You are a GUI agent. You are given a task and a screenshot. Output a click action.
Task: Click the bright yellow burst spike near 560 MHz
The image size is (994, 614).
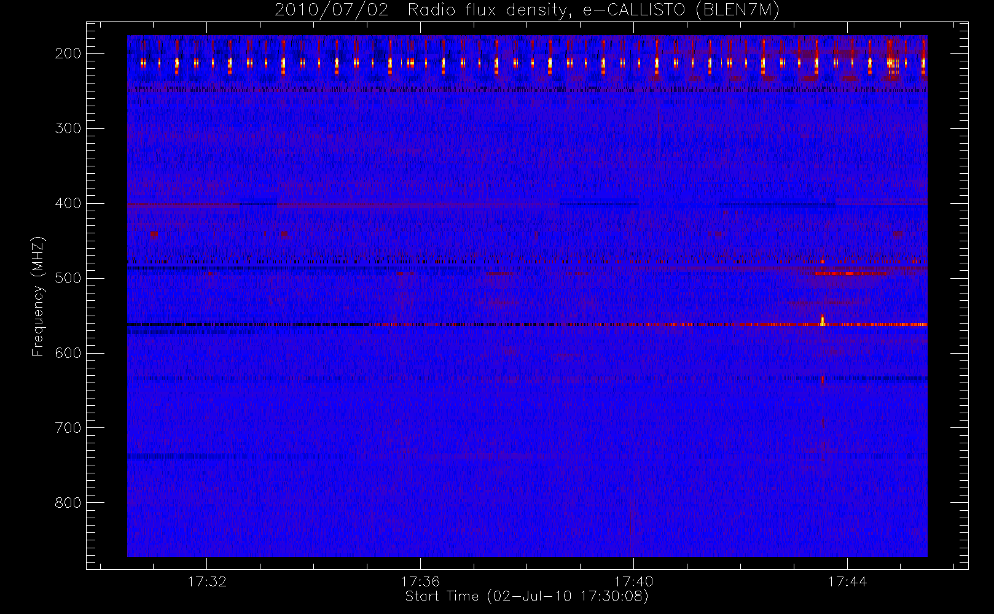[x=822, y=320]
